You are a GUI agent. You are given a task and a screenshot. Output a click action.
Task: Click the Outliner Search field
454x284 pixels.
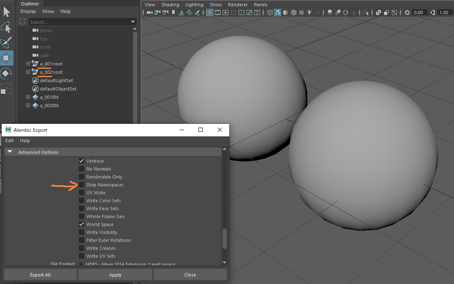pyautogui.click(x=80, y=22)
